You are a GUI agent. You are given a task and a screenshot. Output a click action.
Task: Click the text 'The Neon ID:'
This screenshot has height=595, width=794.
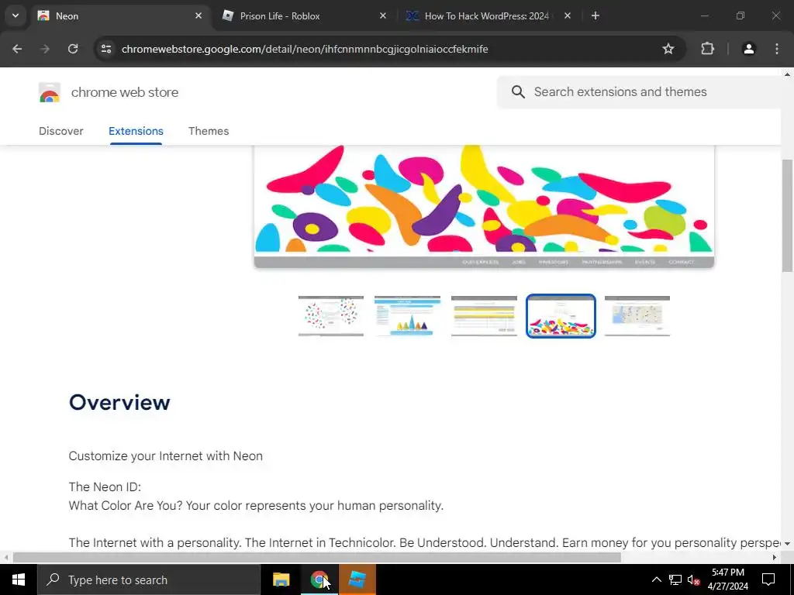tap(105, 487)
